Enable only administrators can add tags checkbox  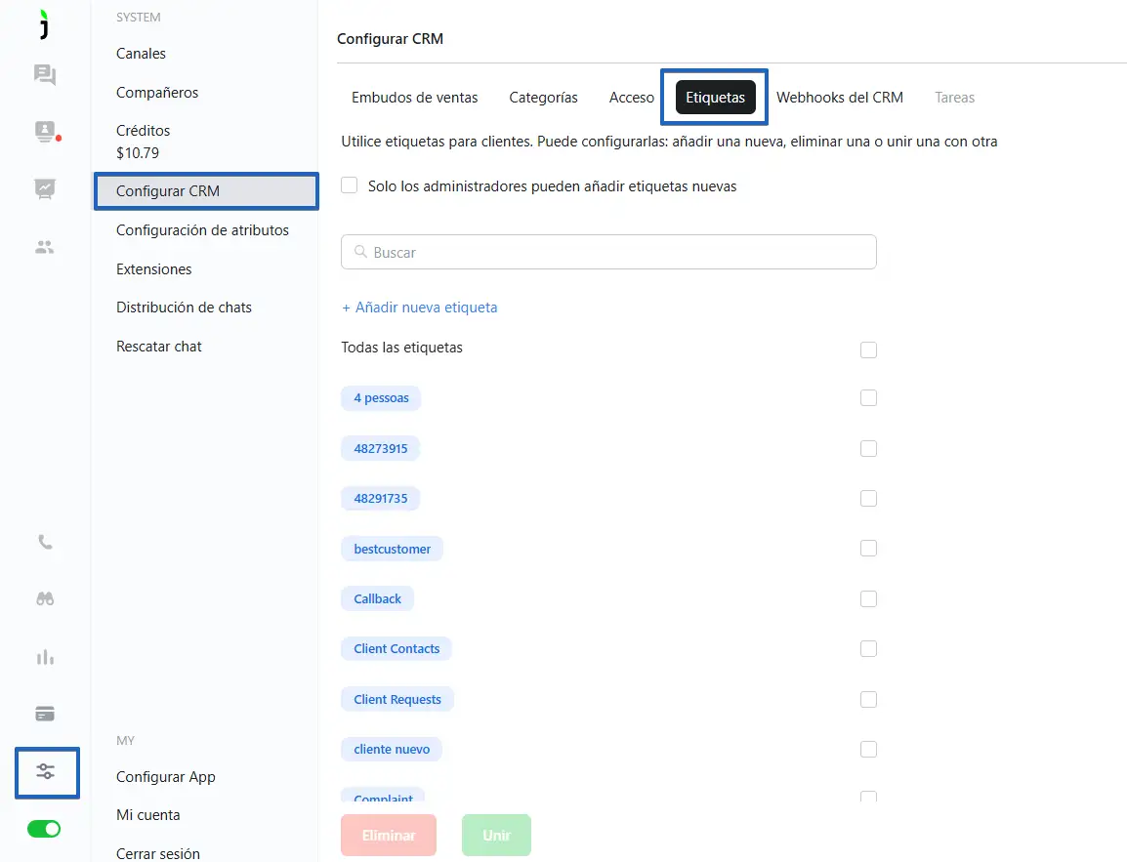pyautogui.click(x=350, y=185)
